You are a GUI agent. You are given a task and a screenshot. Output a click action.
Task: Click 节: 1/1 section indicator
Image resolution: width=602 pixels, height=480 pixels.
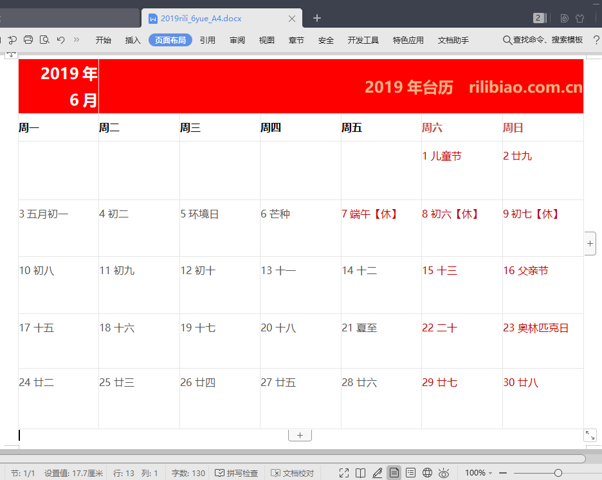tap(23, 474)
